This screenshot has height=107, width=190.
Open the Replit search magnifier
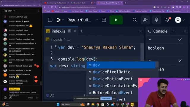pyautogui.click(x=134, y=20)
